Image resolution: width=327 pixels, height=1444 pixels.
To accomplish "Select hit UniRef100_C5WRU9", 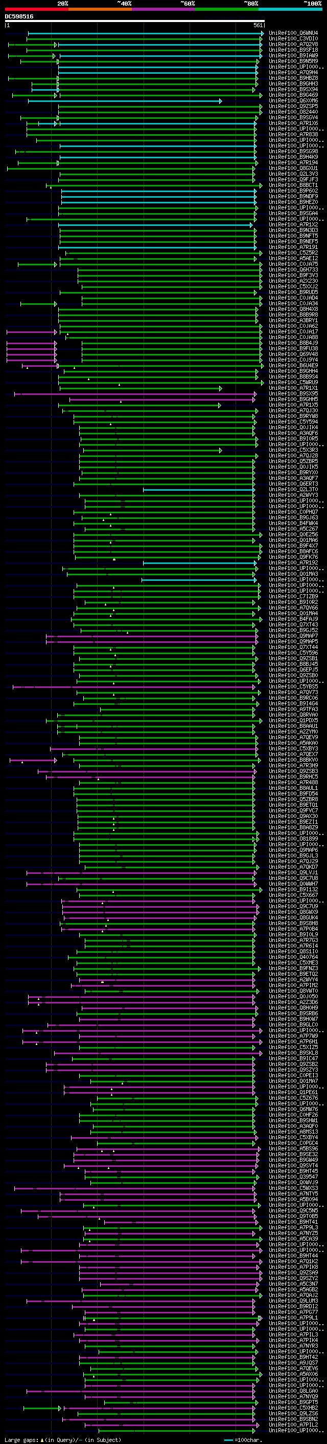I will 293,382.
